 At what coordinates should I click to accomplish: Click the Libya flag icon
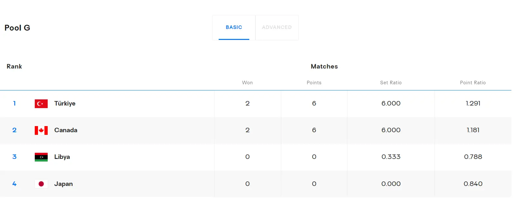click(x=41, y=157)
